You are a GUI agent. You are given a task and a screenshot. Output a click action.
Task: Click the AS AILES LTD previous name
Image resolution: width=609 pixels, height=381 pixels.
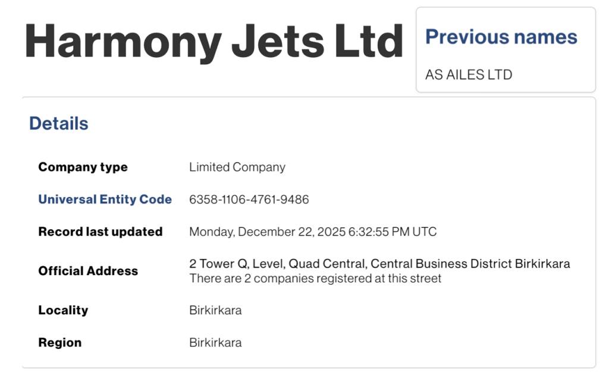click(x=469, y=75)
